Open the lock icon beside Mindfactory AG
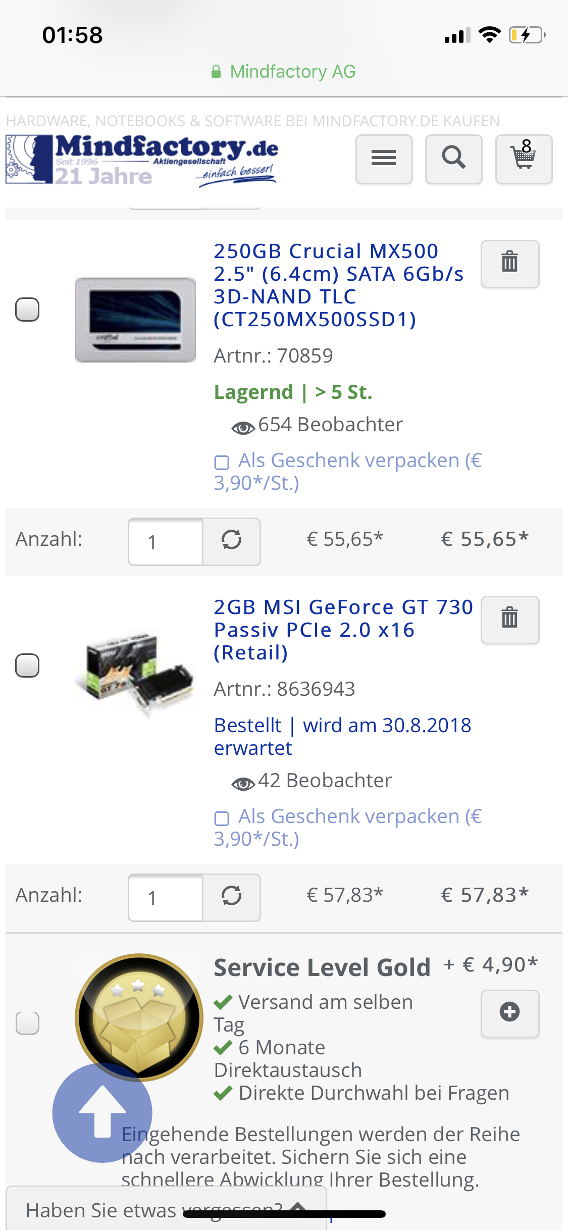This screenshot has width=568, height=1230. pyautogui.click(x=217, y=71)
